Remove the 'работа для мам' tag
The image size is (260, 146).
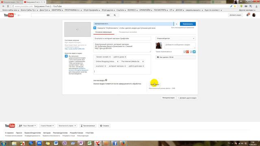pos(143,66)
